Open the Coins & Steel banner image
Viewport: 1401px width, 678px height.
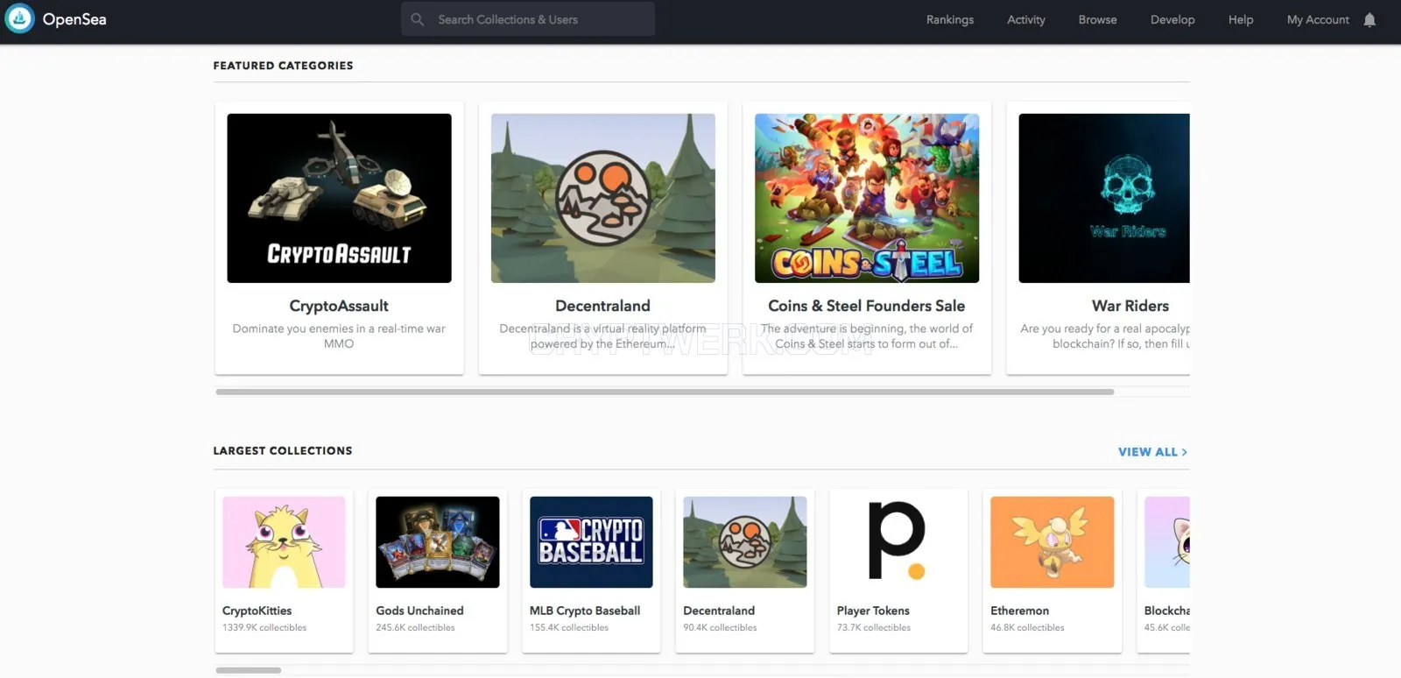pos(867,198)
